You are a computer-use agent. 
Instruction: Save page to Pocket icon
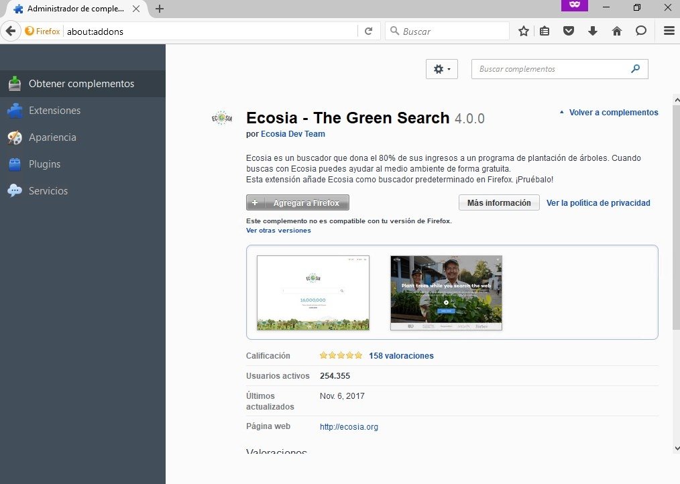click(569, 32)
